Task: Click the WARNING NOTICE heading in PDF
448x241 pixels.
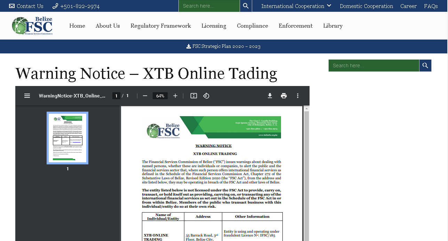Action: pos(214,146)
